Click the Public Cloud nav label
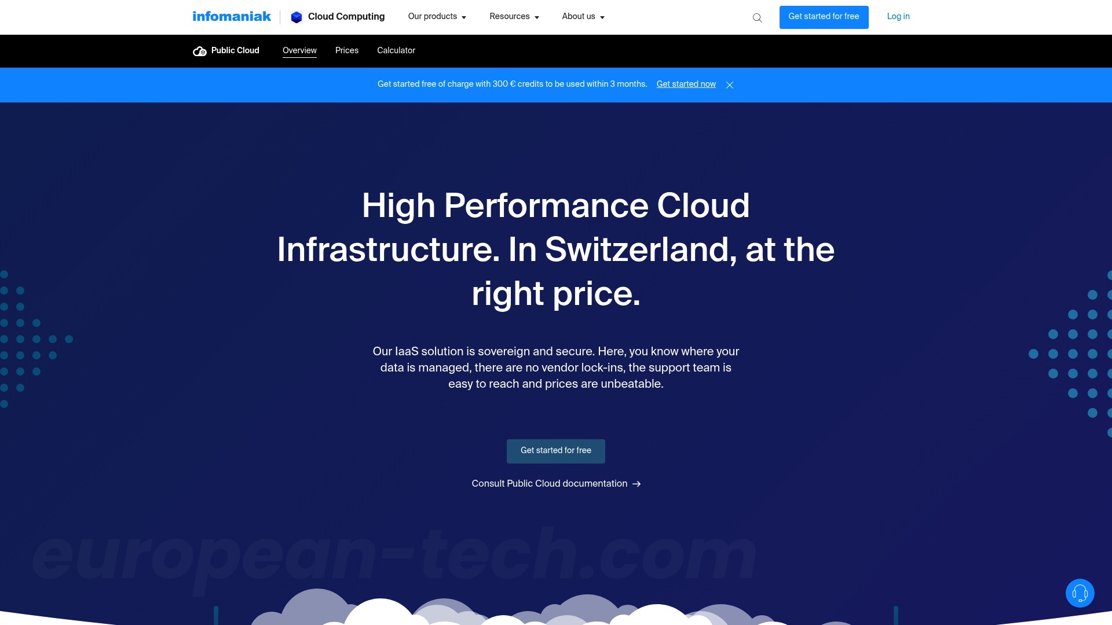Viewport: 1112px width, 625px height. [x=235, y=51]
